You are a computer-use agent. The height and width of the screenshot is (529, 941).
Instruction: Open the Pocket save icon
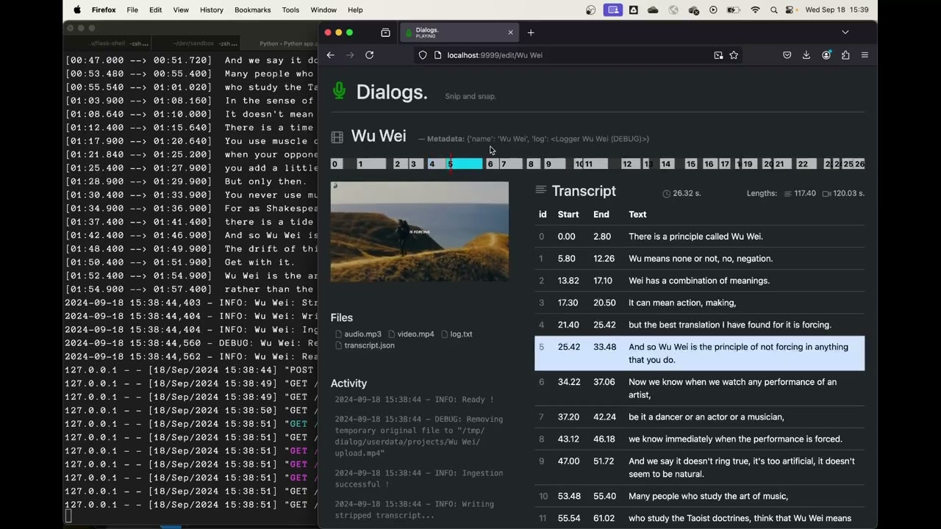[787, 55]
